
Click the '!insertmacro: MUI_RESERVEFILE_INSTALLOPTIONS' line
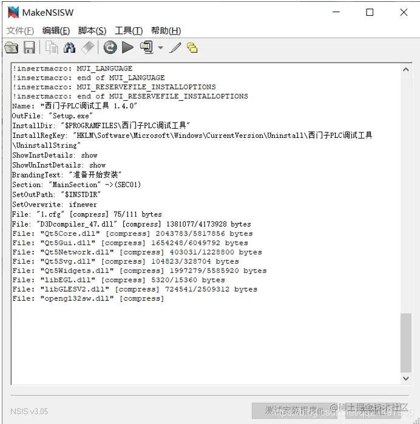point(114,87)
